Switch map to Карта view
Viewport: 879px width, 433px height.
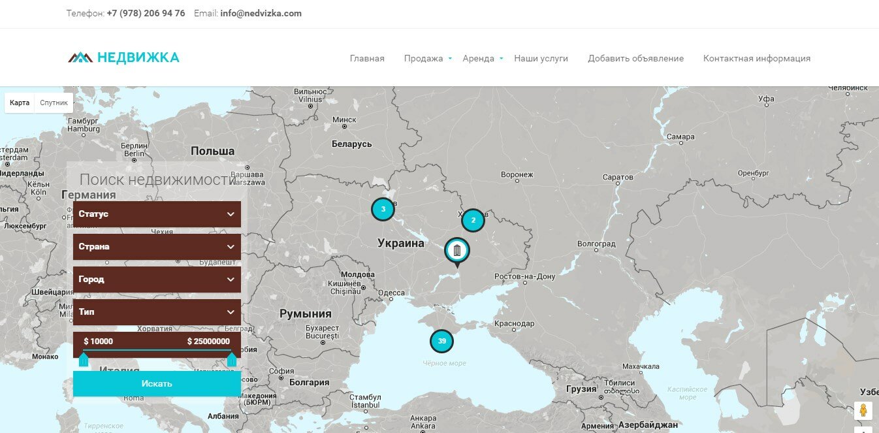[20, 103]
